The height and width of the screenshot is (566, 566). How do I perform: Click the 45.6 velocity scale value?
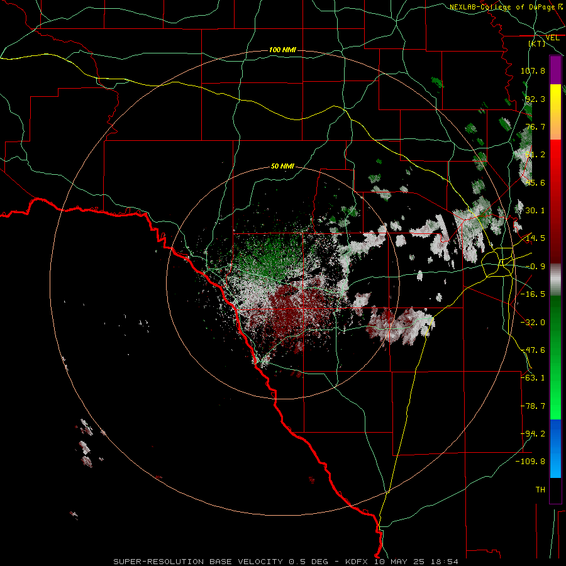tap(535, 182)
